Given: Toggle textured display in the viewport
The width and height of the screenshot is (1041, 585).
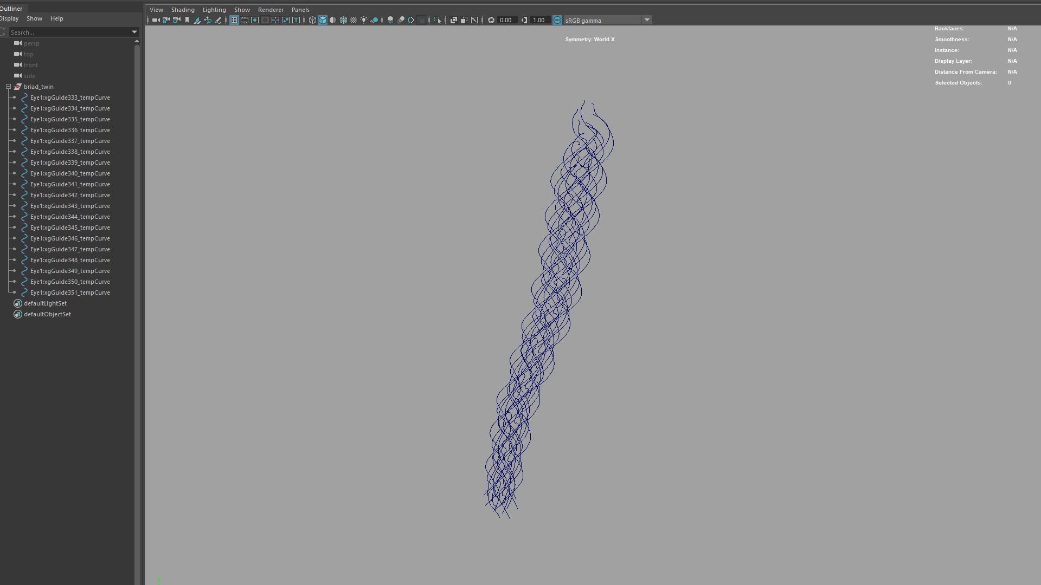Looking at the screenshot, I should coord(343,20).
